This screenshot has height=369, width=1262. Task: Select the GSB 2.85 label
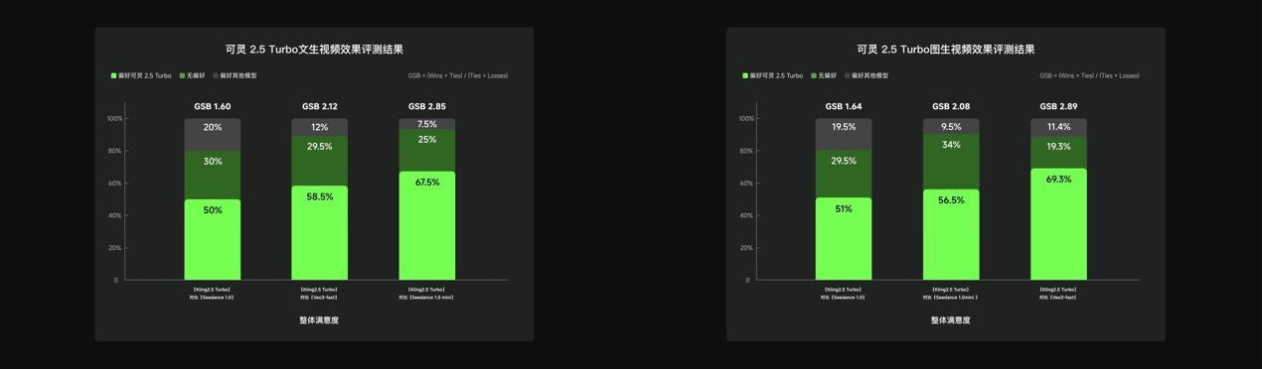(x=427, y=106)
